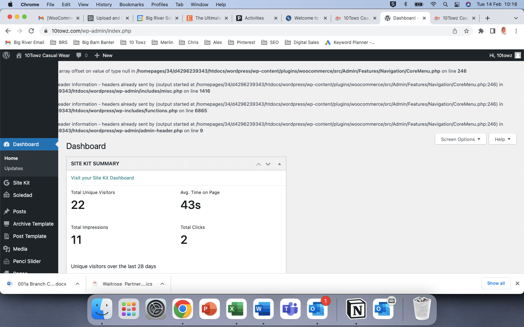Image resolution: width=524 pixels, height=327 pixels.
Task: Open Archive Template menu item
Action: tap(29, 224)
